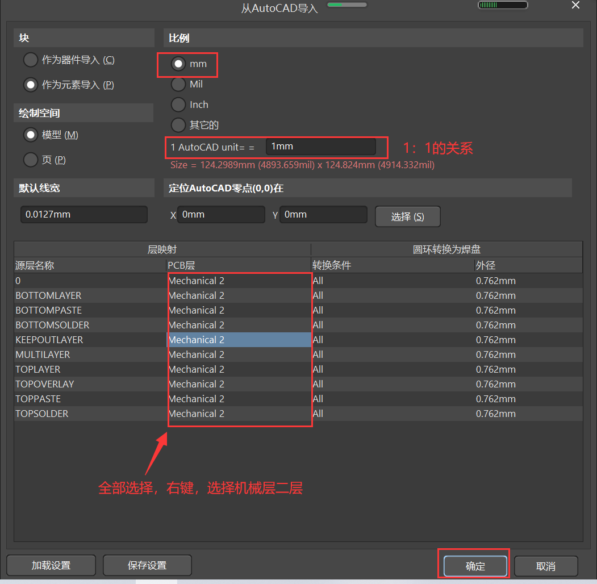Image resolution: width=597 pixels, height=584 pixels.
Task: Open PCB layer cell for TOPLAYER
Action: (x=239, y=369)
